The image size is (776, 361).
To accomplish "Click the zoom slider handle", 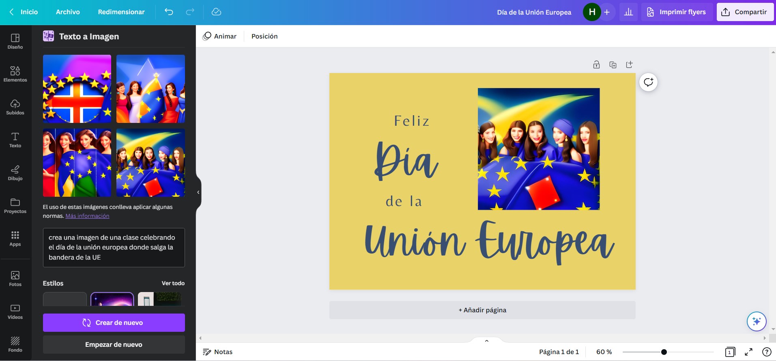I will (664, 352).
